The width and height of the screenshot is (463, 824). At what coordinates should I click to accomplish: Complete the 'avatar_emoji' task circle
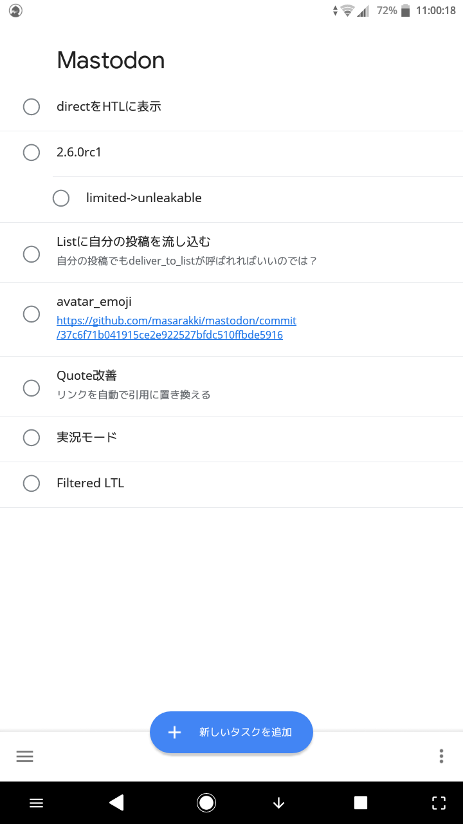pos(32,314)
